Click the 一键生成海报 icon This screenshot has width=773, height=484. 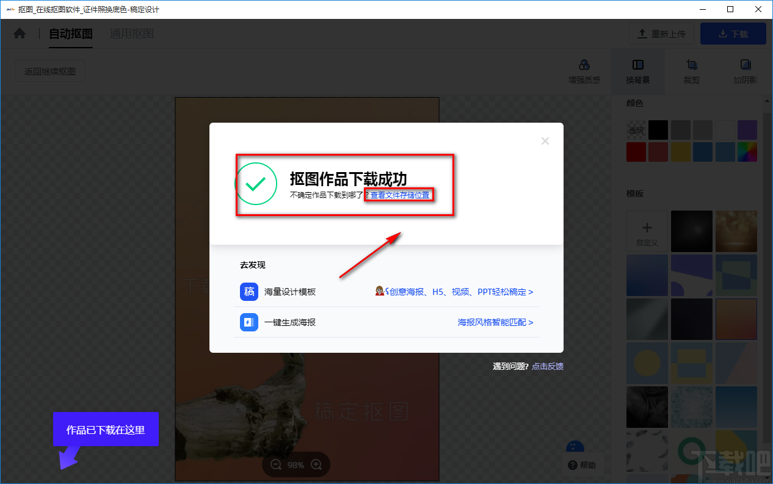[x=249, y=322]
